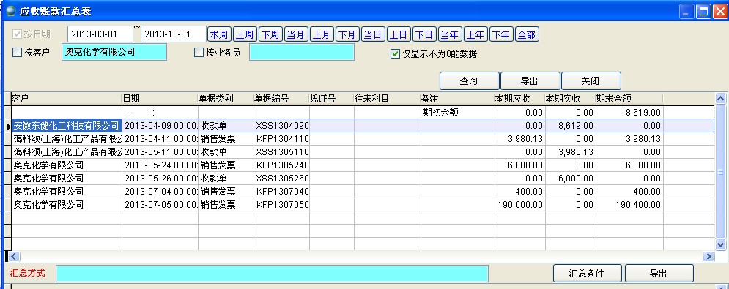The image size is (729, 289).
Task: Click the 190,000.00 receivable cell
Action: coord(519,204)
